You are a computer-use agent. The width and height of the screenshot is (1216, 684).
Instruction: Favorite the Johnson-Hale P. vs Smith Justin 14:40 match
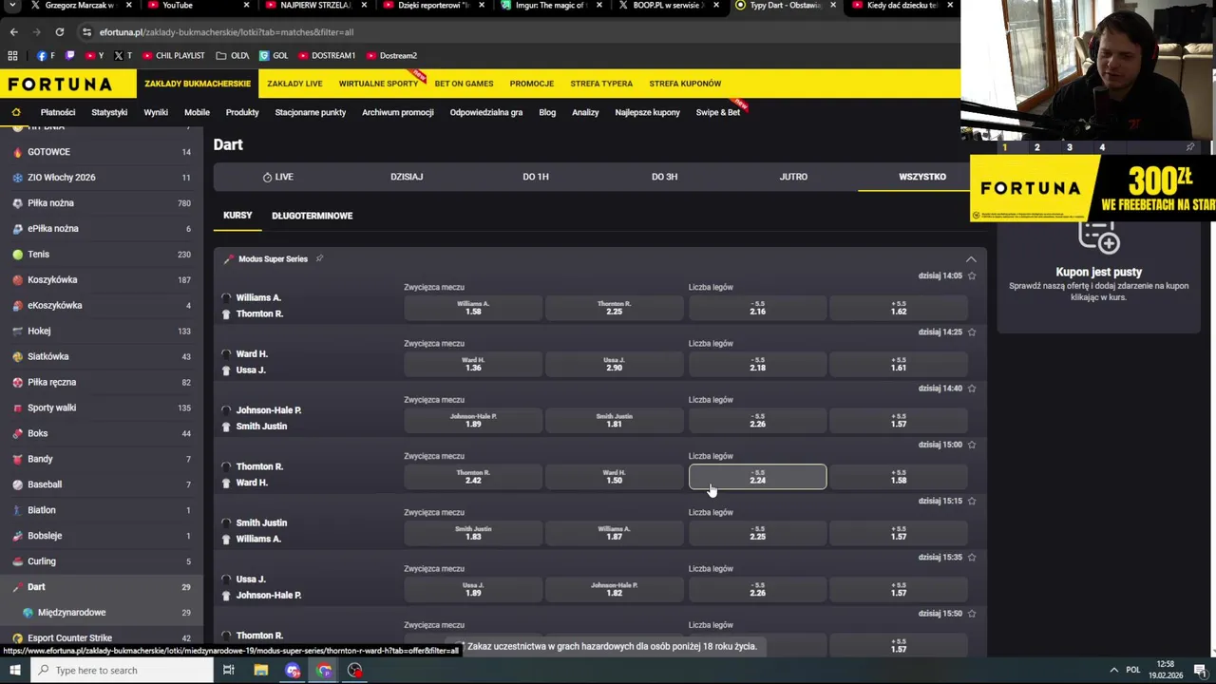coord(971,389)
